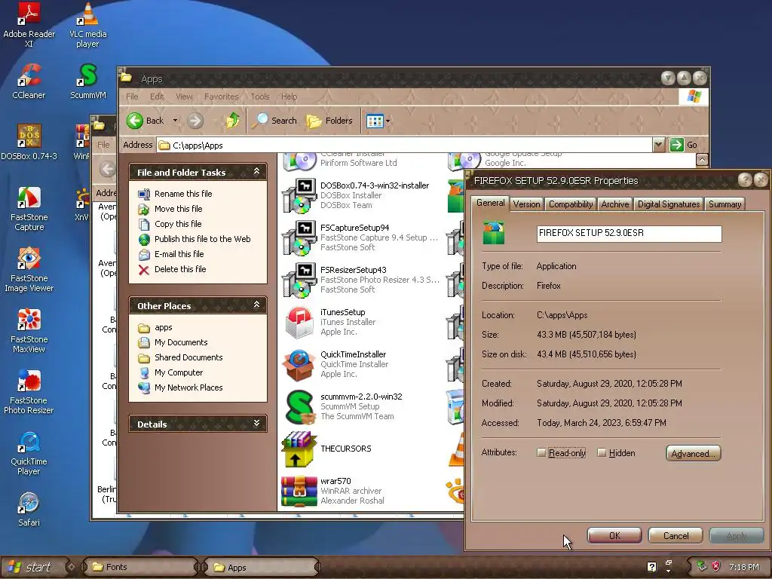Open Safari desktop shortcut

29,509
